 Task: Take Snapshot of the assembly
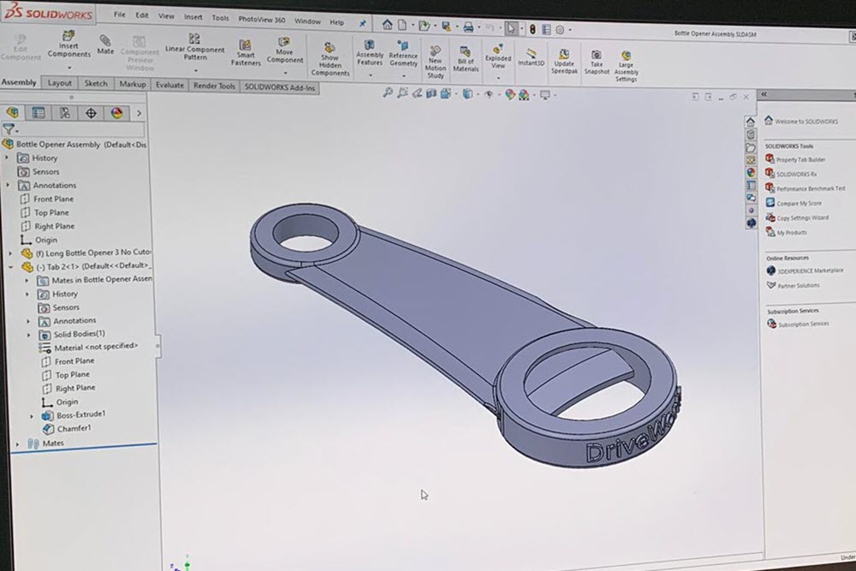pyautogui.click(x=596, y=62)
